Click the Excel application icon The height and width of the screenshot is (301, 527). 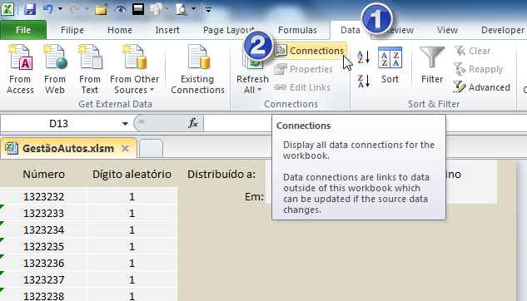(7, 9)
